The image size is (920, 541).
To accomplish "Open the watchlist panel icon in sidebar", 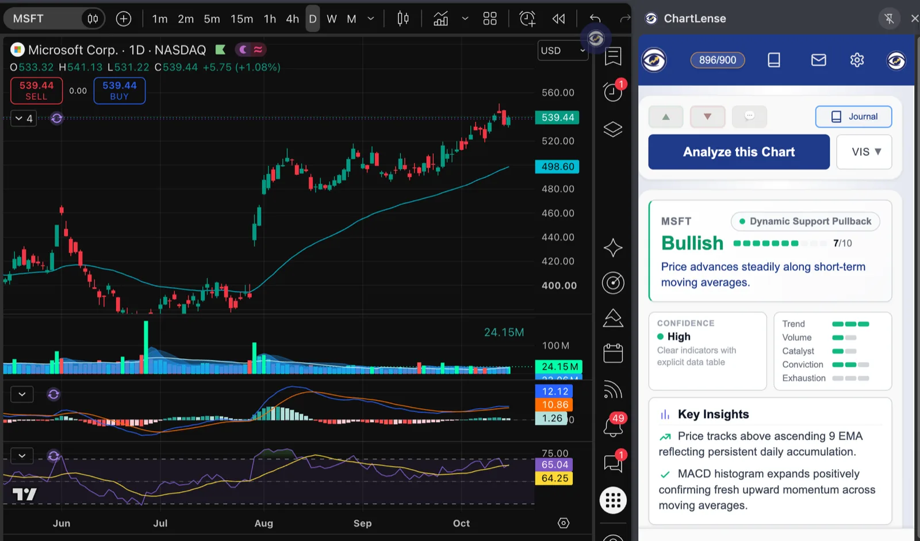I will tap(613, 56).
